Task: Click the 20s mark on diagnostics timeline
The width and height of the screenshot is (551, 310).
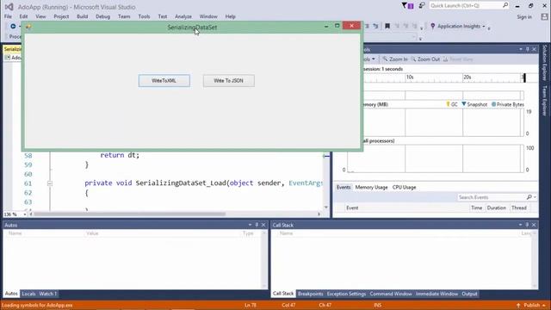Action: click(x=467, y=77)
